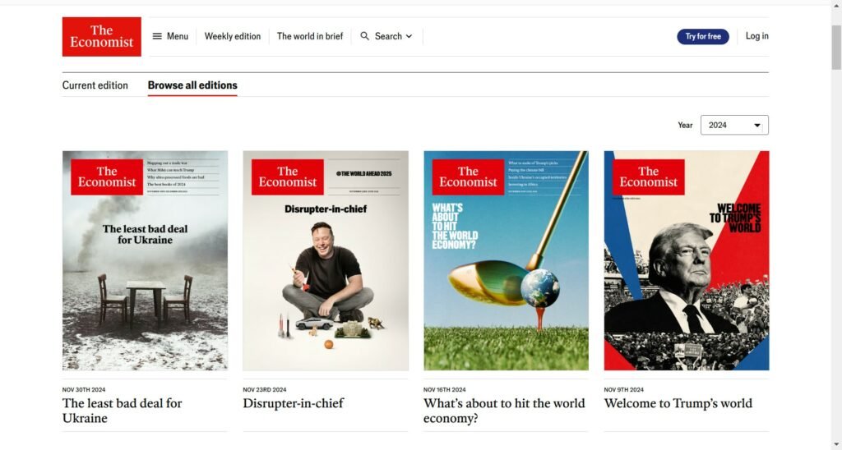Open the Year 2024 dropdown
Viewport: 842px width, 450px height.
(x=734, y=125)
